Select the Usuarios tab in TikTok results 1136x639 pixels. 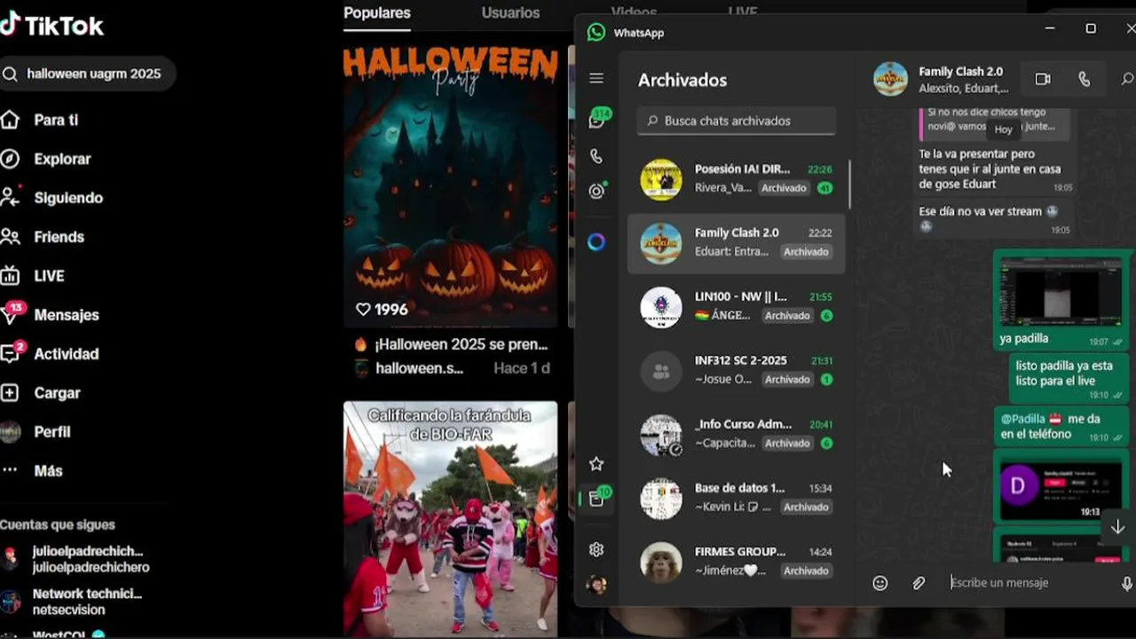click(510, 13)
